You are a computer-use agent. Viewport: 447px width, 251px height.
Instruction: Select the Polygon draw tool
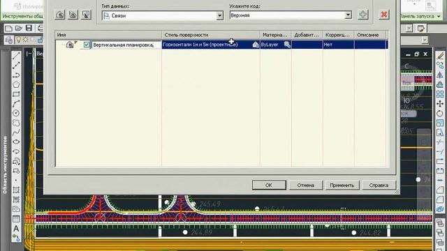16,84
